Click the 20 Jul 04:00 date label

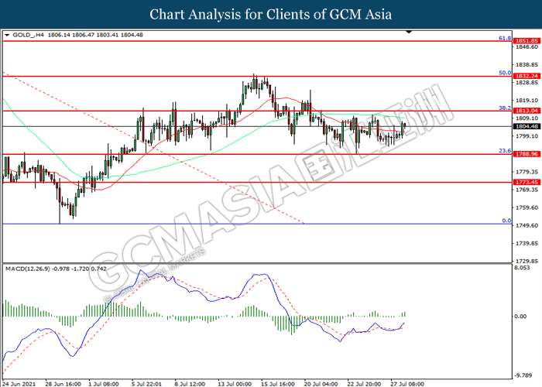click(321, 384)
